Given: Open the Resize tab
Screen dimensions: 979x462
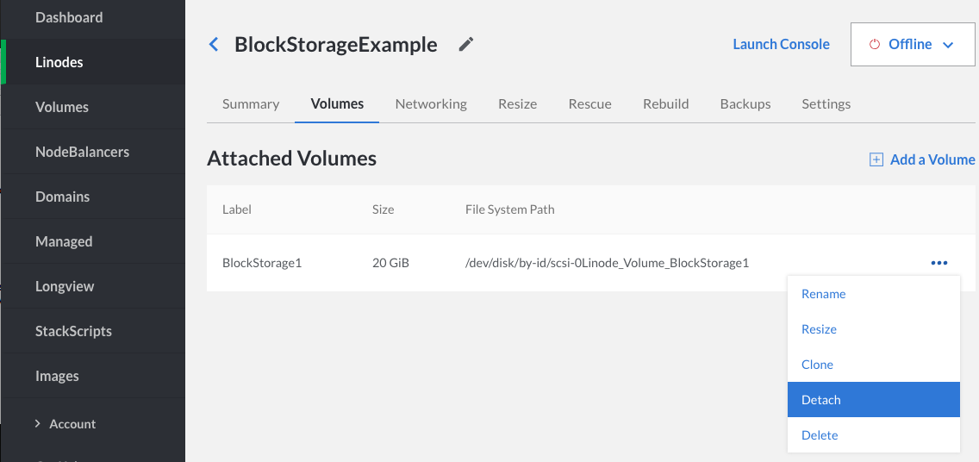Looking at the screenshot, I should point(517,103).
